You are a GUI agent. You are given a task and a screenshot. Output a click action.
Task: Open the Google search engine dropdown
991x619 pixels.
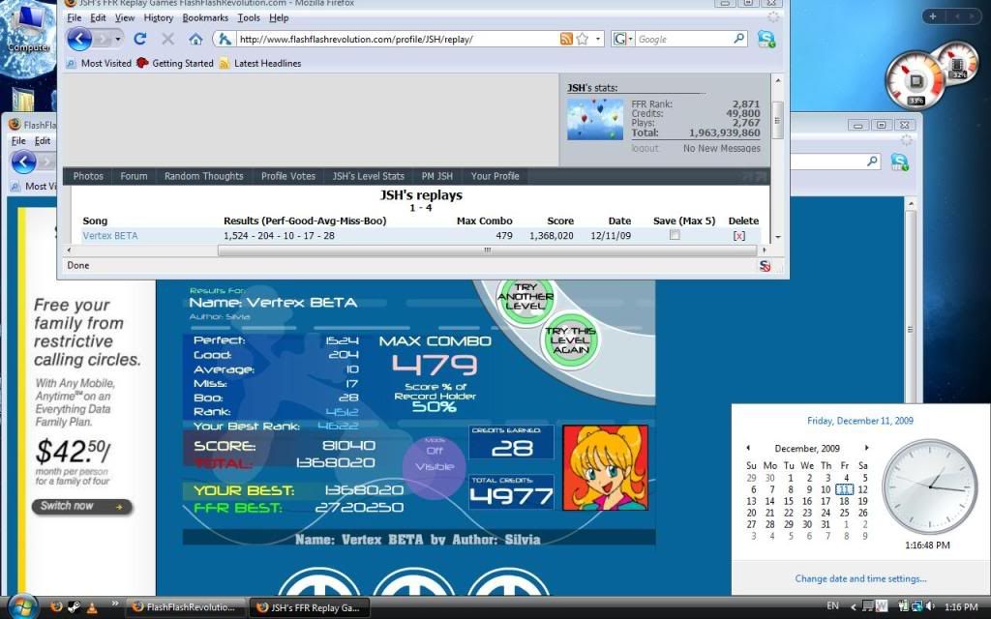622,40
